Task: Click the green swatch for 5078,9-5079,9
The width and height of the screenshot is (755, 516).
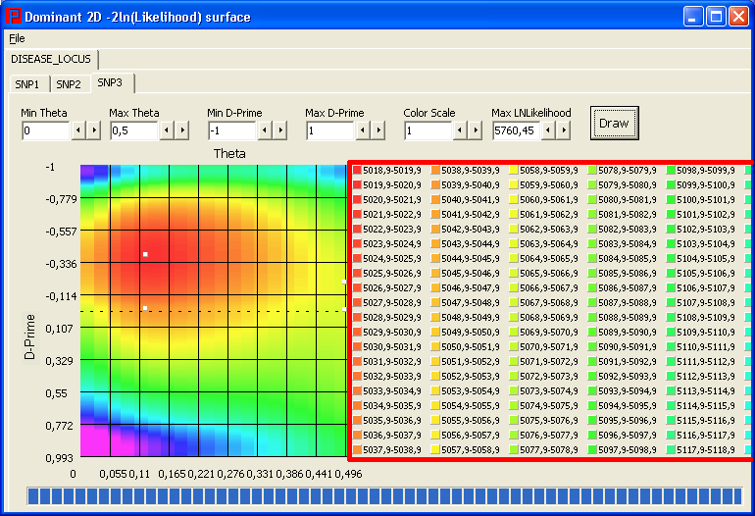Action: (x=592, y=170)
